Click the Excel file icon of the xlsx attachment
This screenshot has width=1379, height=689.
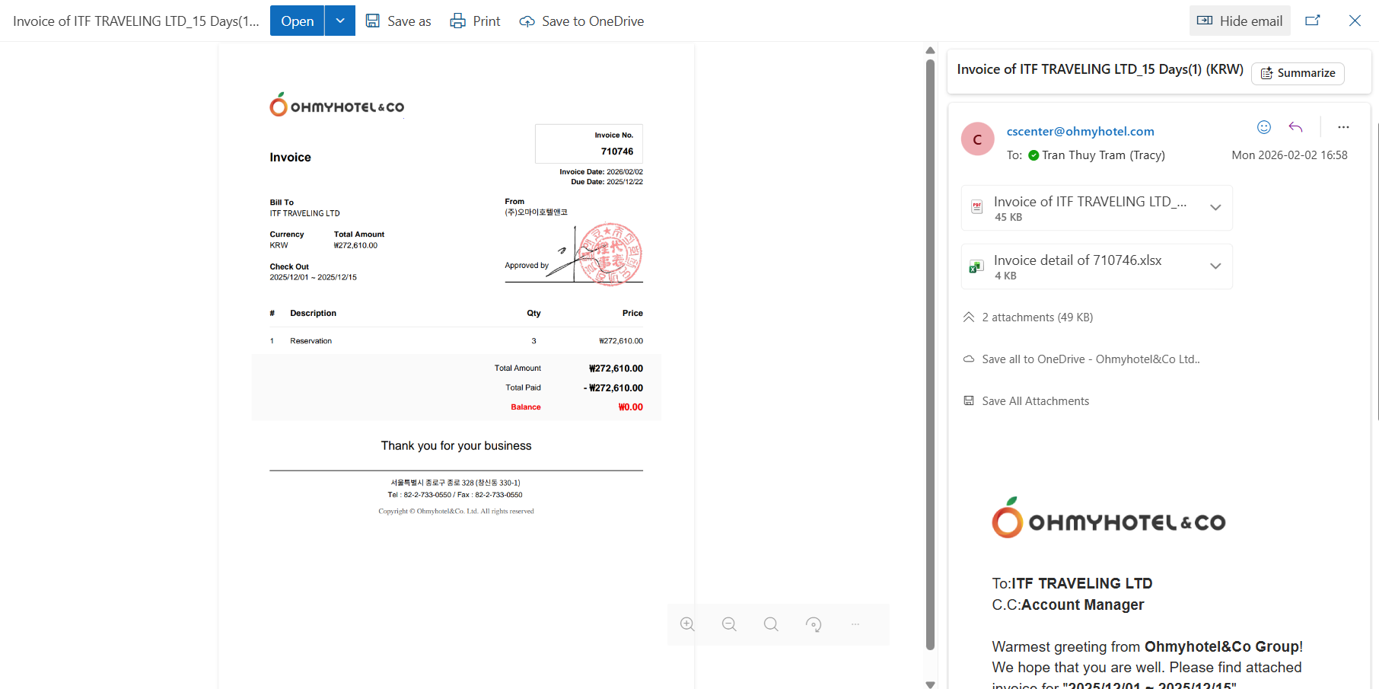click(x=976, y=266)
